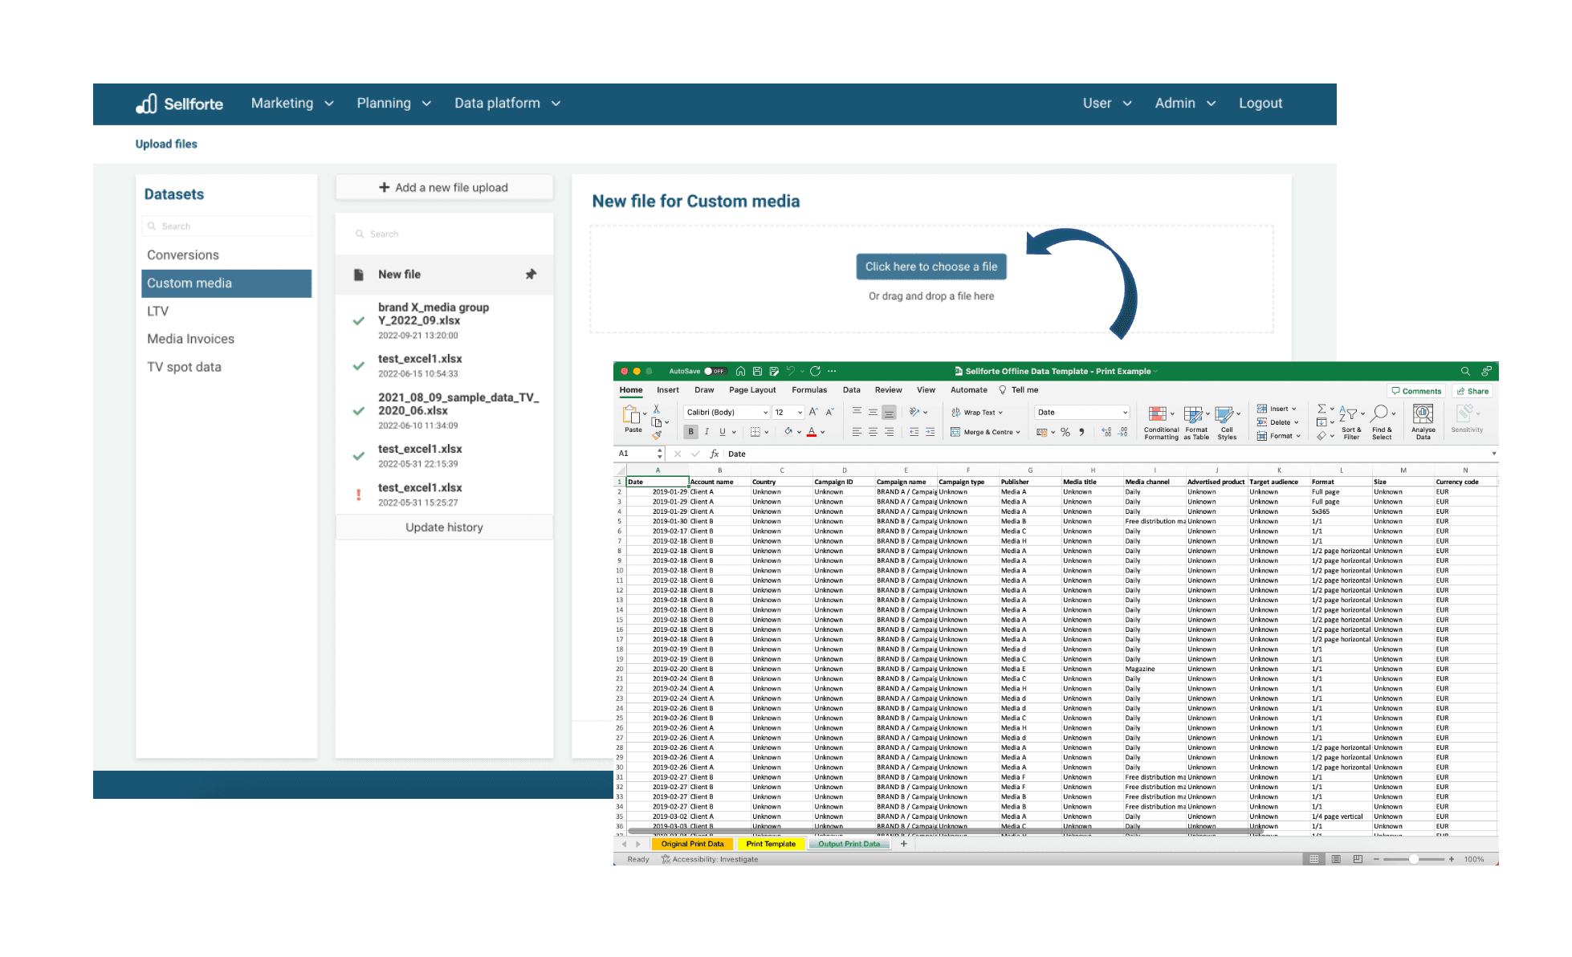The width and height of the screenshot is (1572, 957).
Task: Toggle Underline formatting
Action: point(723,432)
